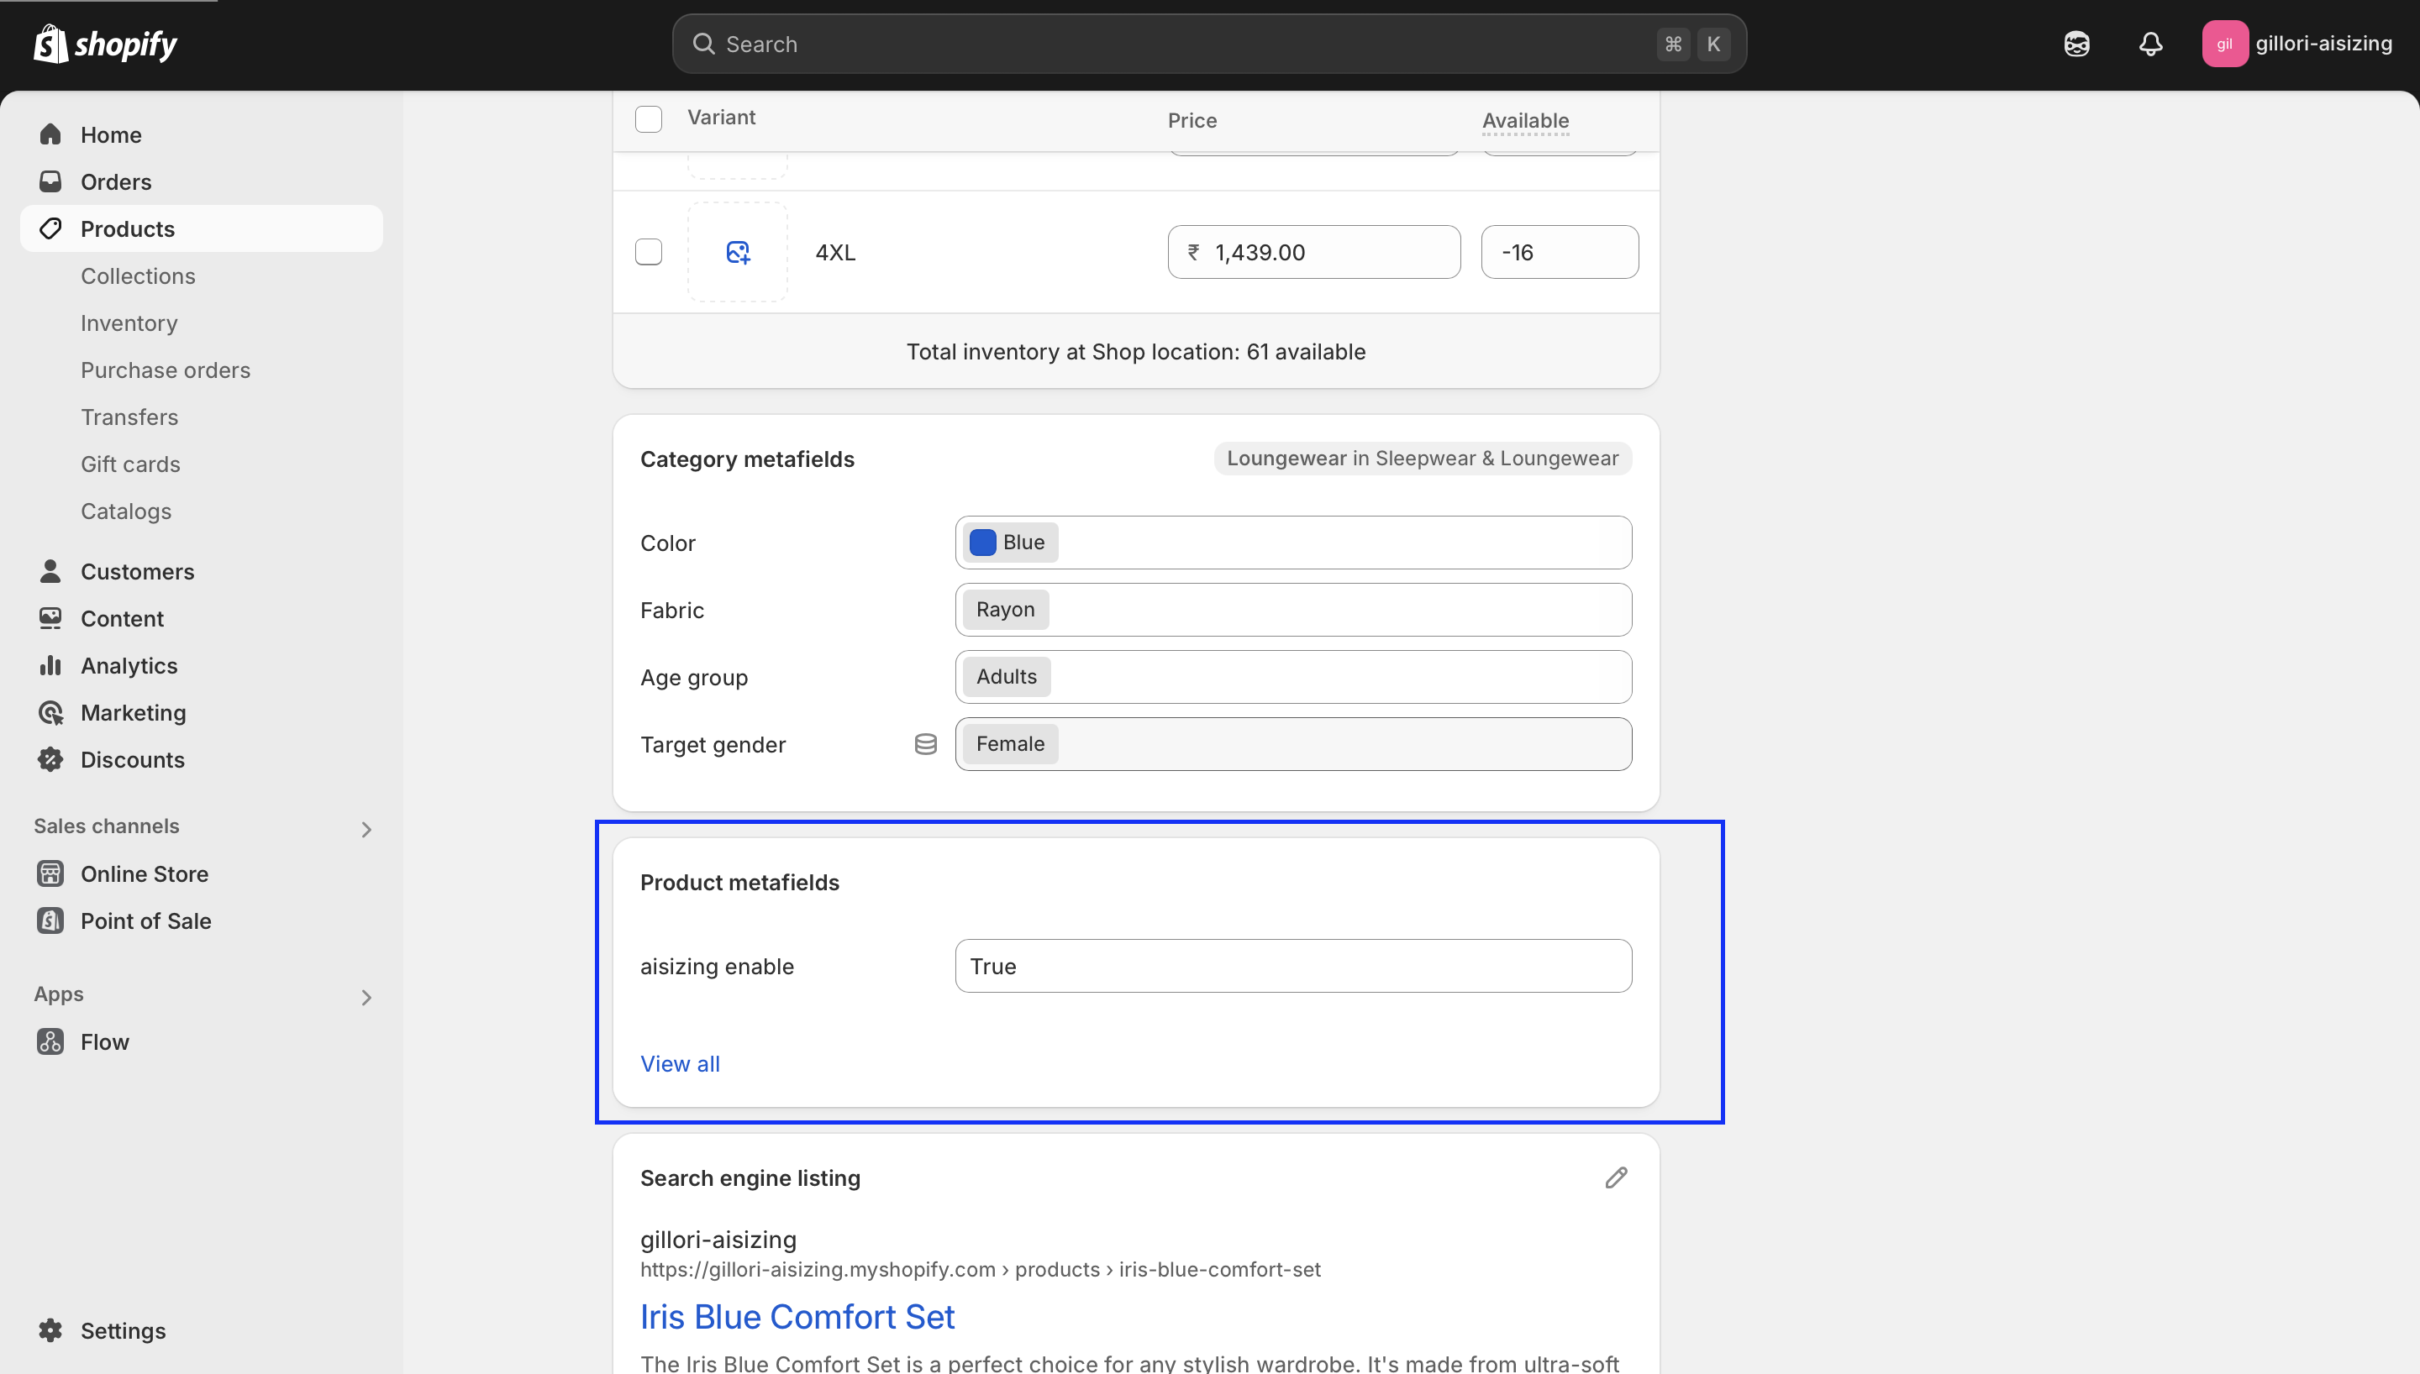Click the Blue color swatch chip
The height and width of the screenshot is (1374, 2420).
click(1011, 543)
